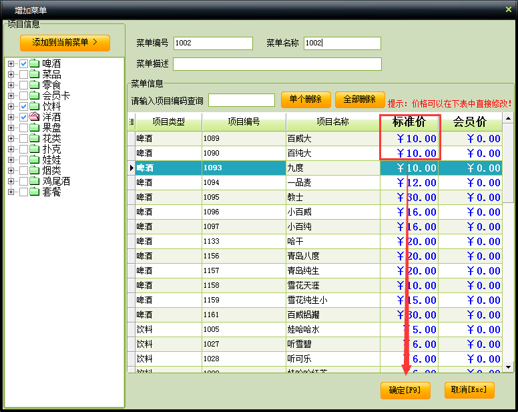Click the 扑克 folder icon
Viewport: 518px width, 412px height.
pyautogui.click(x=34, y=149)
